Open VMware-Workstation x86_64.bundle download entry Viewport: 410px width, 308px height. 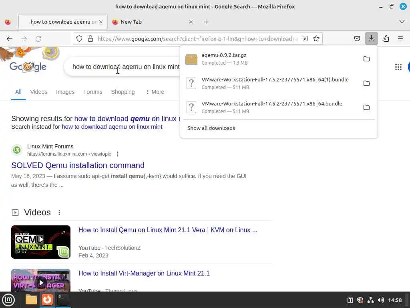tap(271, 107)
